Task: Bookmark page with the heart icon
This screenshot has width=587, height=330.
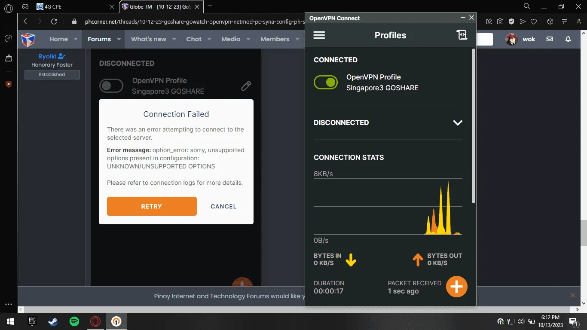Action: 534,21
